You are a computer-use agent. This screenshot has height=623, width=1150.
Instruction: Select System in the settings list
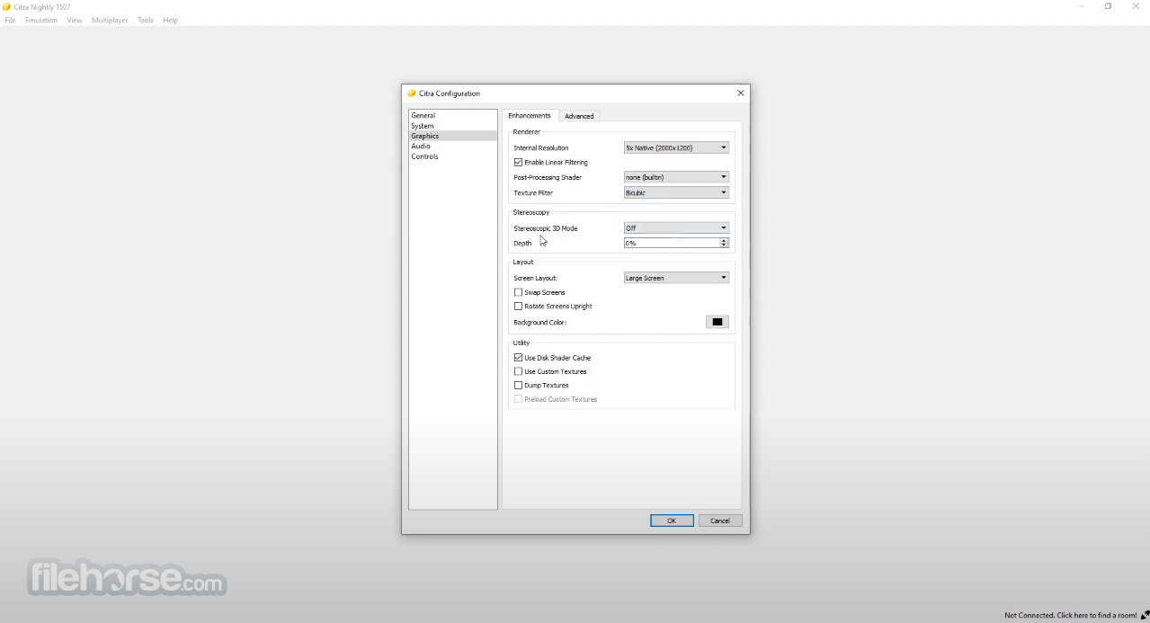click(452, 126)
